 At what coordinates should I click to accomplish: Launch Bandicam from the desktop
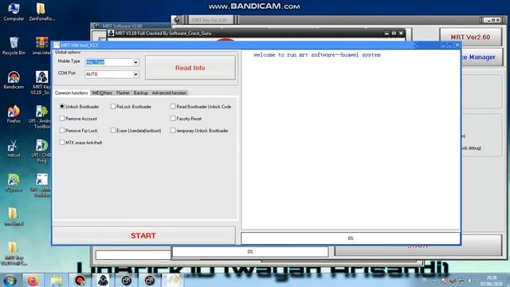(x=14, y=80)
